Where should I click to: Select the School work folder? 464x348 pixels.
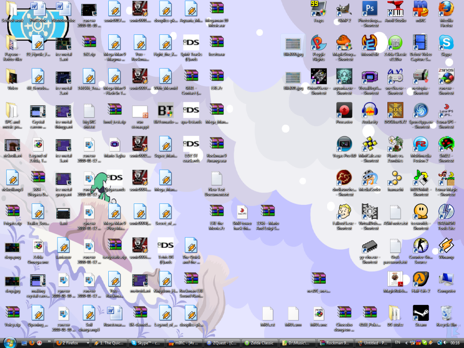(12, 10)
